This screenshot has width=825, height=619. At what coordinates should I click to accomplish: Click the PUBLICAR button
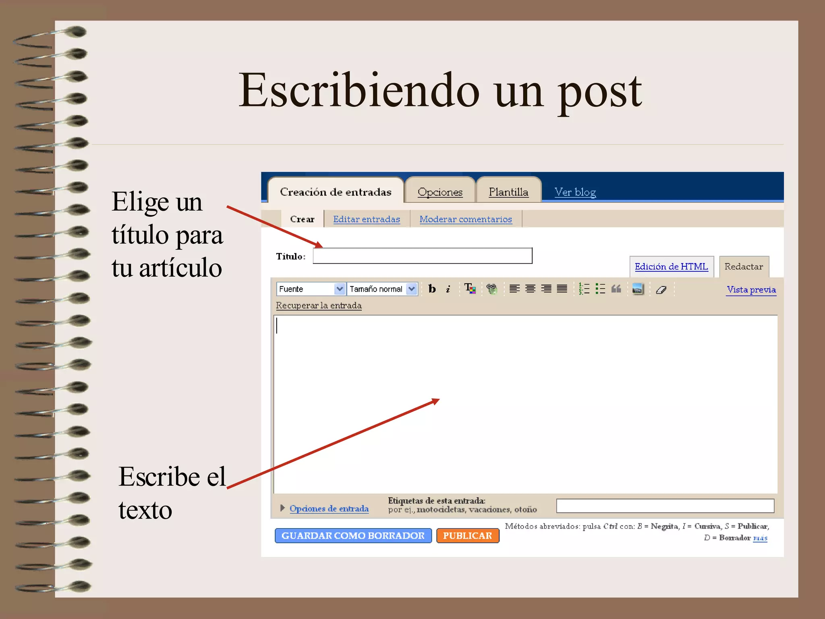tap(468, 536)
